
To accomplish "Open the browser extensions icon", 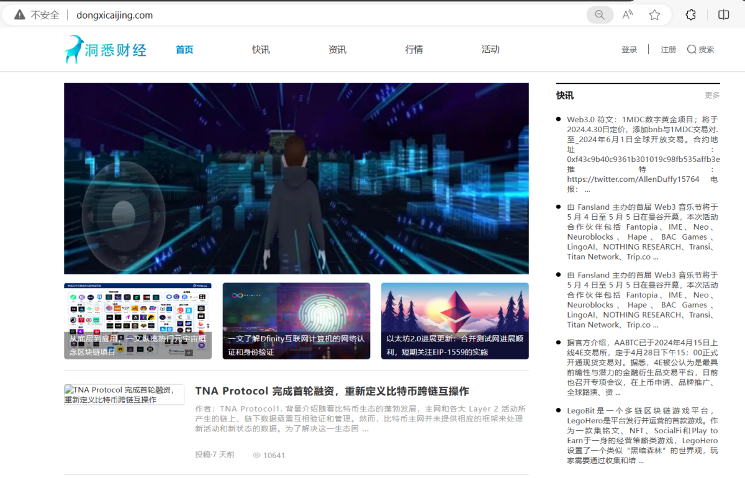I will pos(690,14).
